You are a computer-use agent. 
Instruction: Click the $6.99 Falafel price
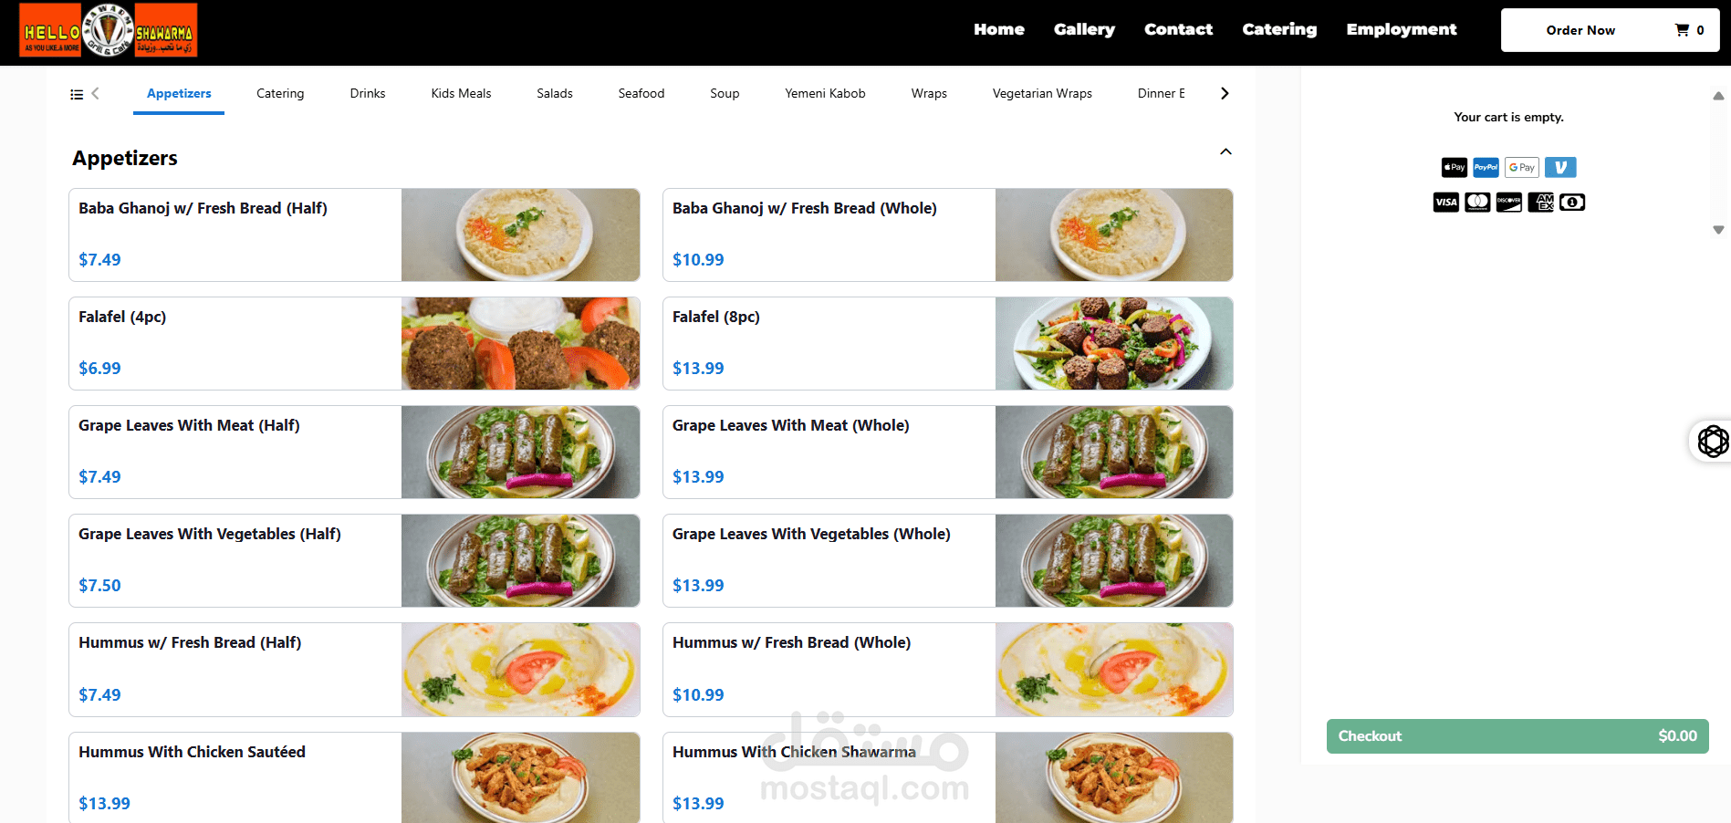coord(99,369)
